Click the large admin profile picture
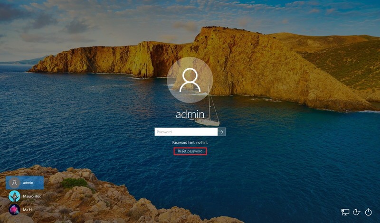The height and width of the screenshot is (223, 380). [x=190, y=80]
